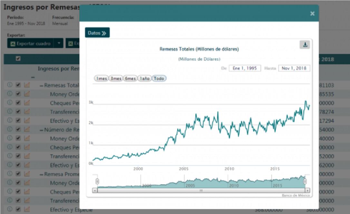The image size is (350, 214).
Task: Click Excel icon on Exportar cuadro button
Action: (13, 43)
